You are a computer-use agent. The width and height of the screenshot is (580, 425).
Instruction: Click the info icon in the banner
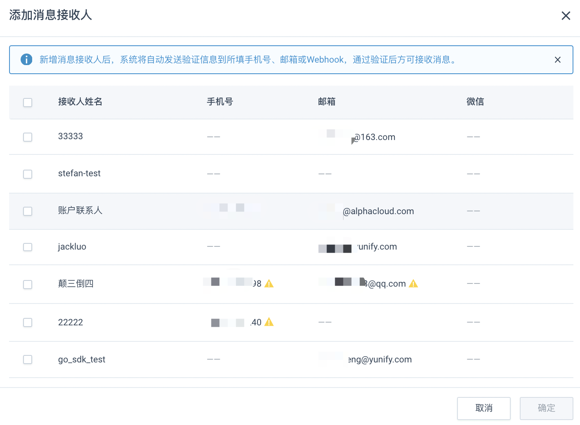pos(26,59)
